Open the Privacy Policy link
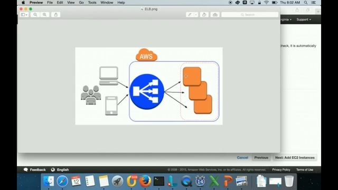 281,170
